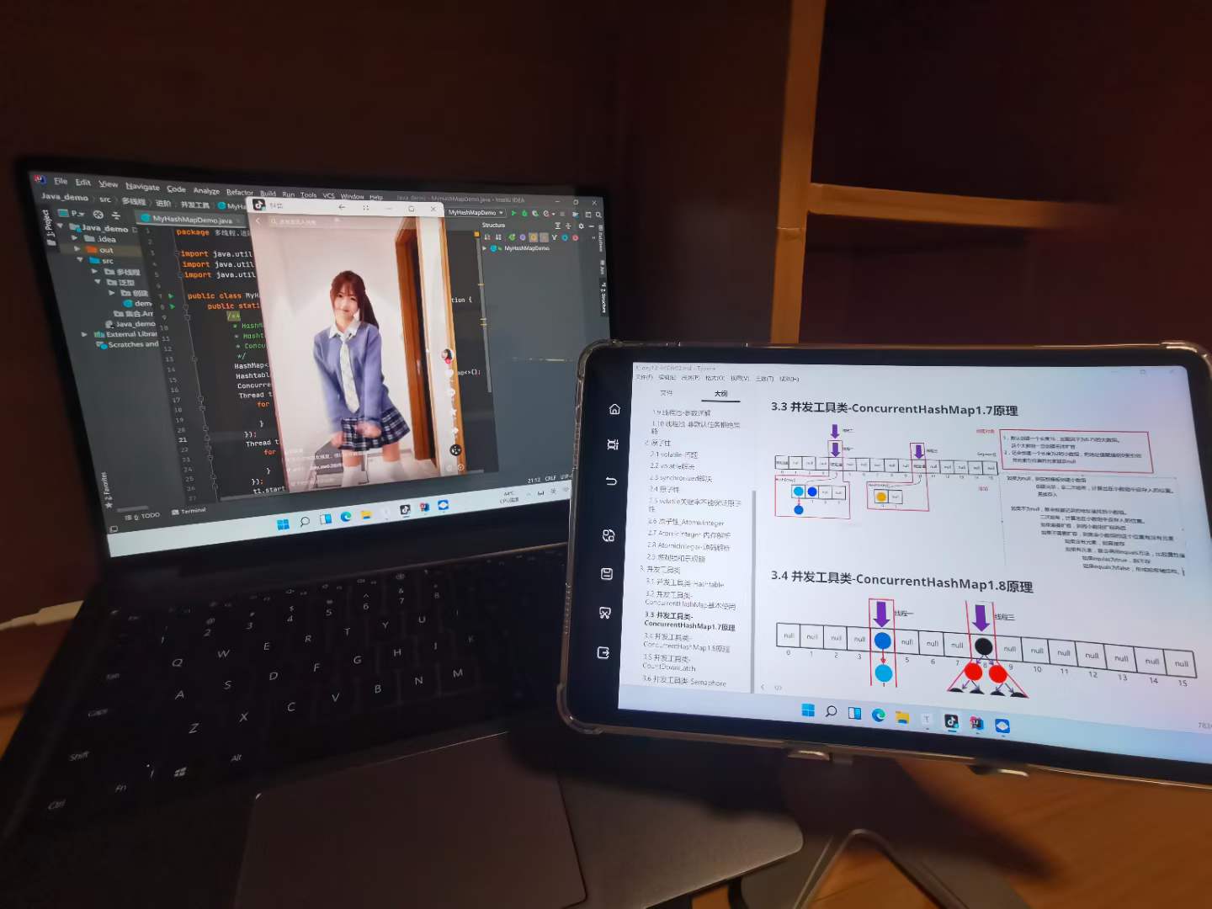1212x909 pixels.
Task: Open the TODO tool window tab
Action: pyautogui.click(x=144, y=515)
